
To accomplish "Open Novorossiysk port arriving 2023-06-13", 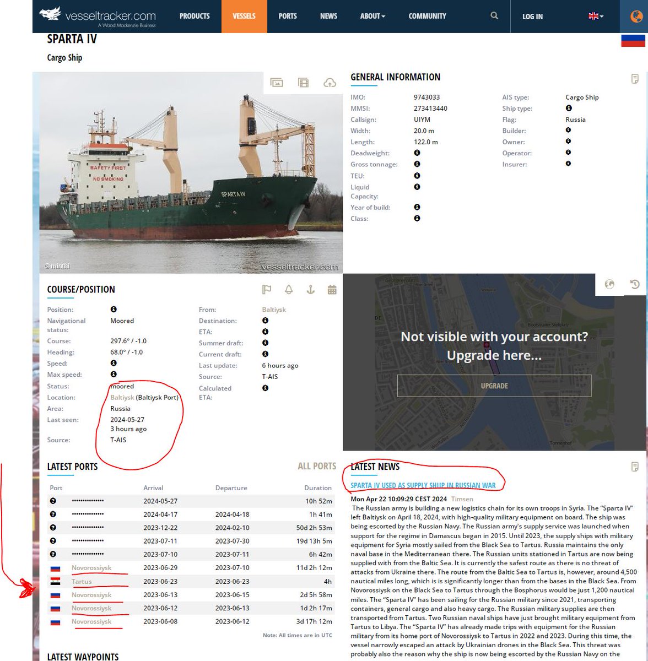I will (x=91, y=595).
